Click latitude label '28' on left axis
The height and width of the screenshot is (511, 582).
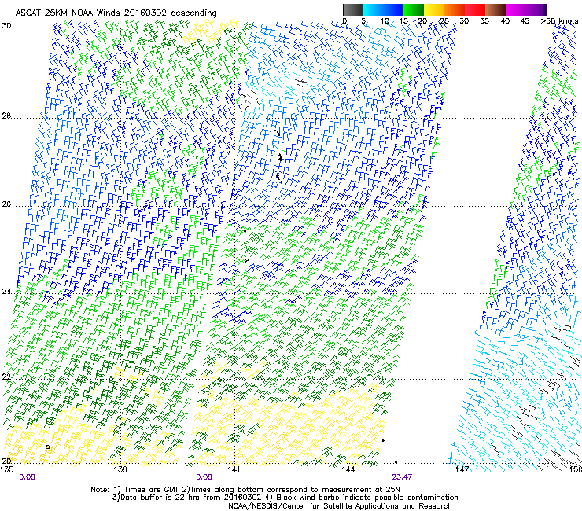pyautogui.click(x=6, y=116)
